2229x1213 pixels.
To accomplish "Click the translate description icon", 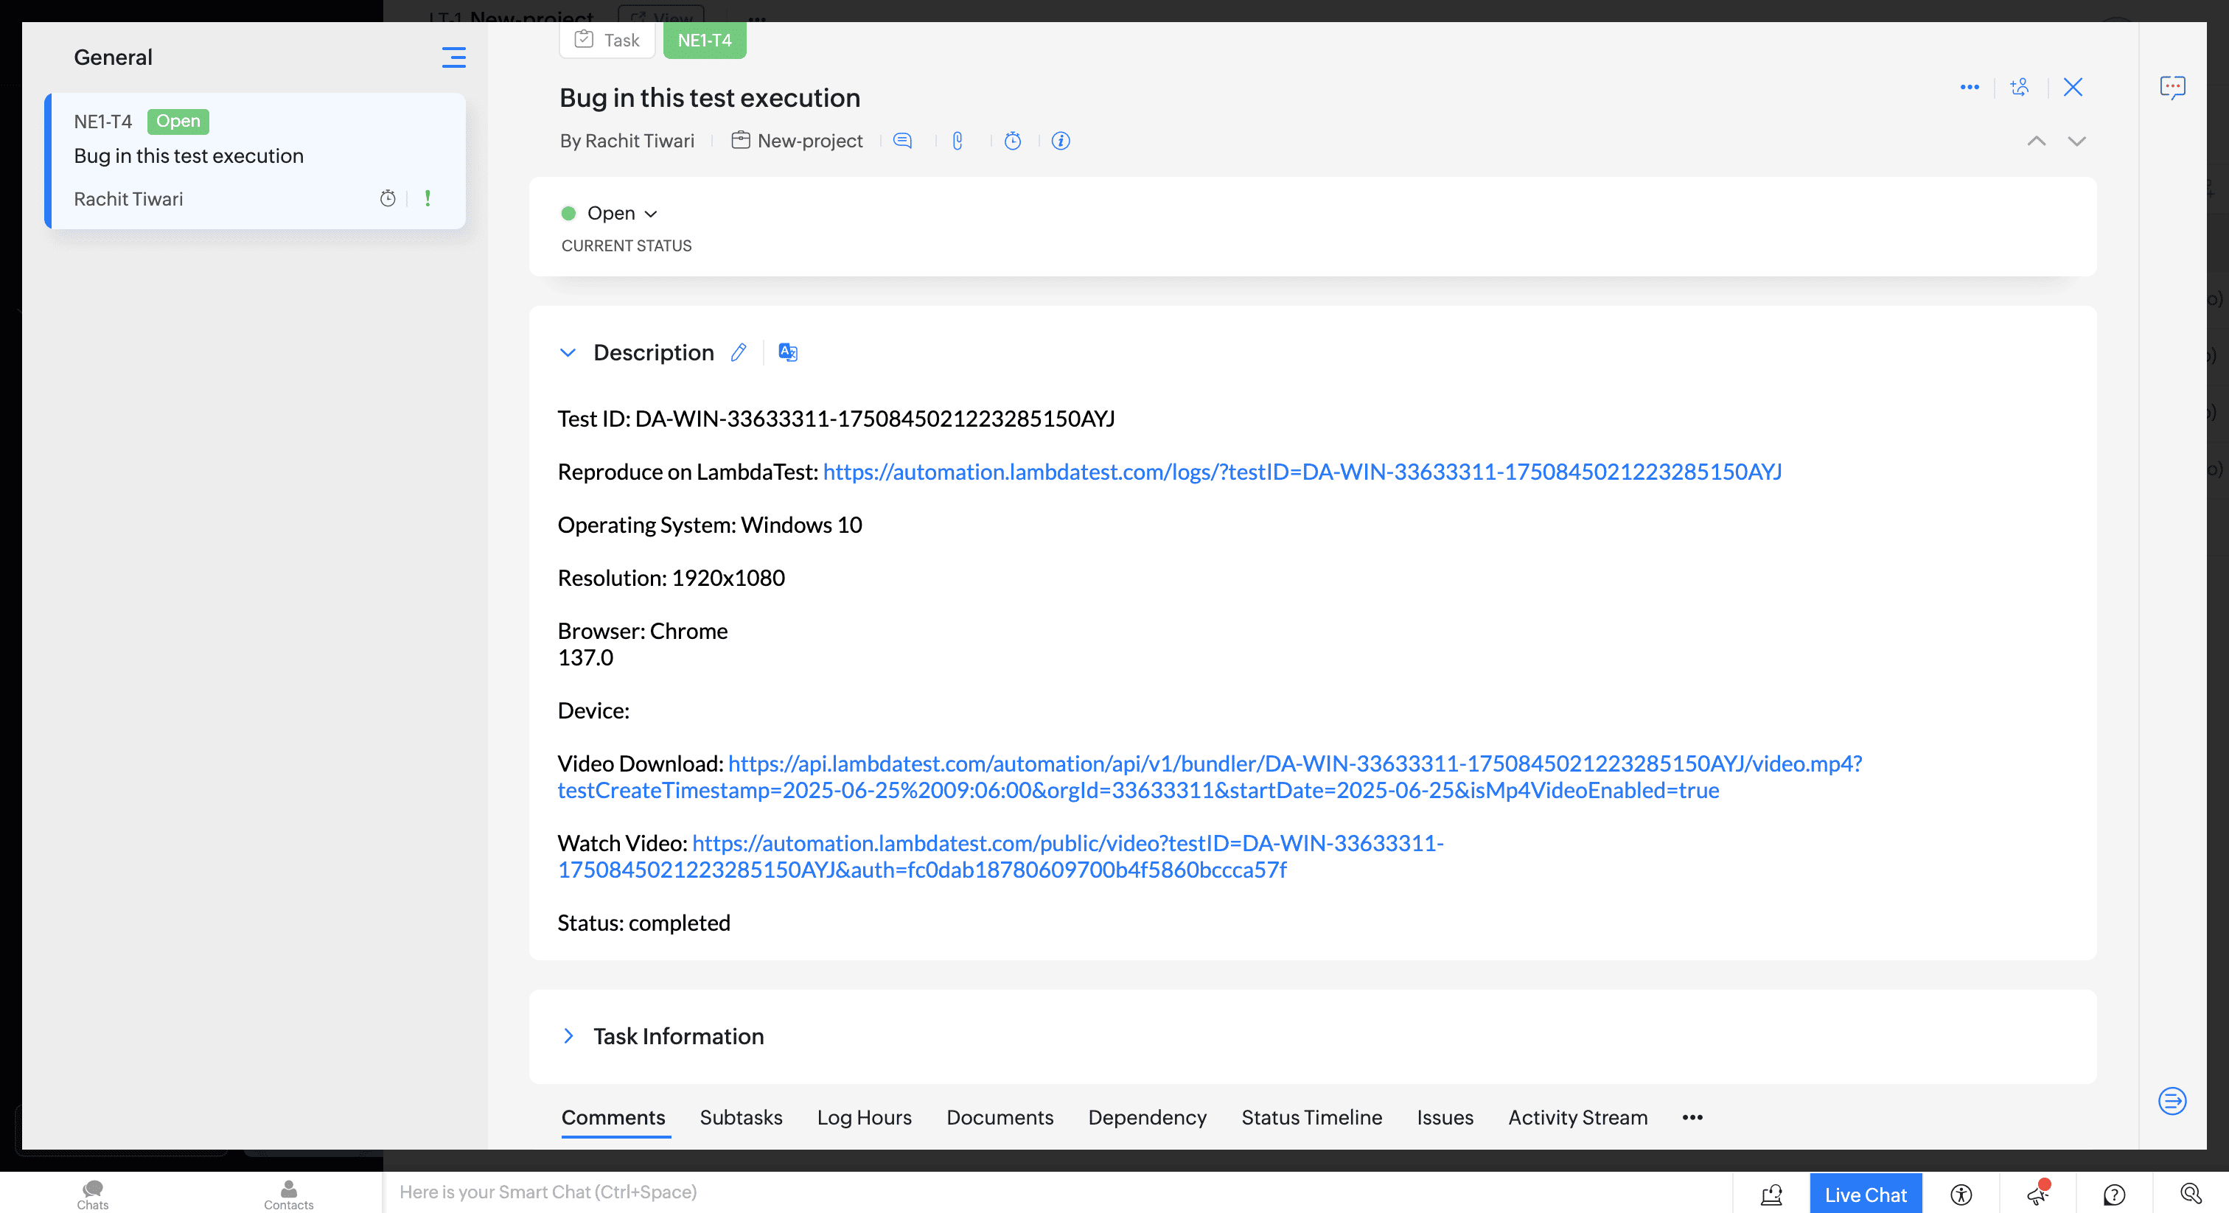I will 787,352.
